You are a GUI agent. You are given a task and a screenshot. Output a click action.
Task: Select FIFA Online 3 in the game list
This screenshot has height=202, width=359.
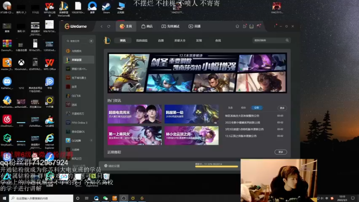coord(79,123)
